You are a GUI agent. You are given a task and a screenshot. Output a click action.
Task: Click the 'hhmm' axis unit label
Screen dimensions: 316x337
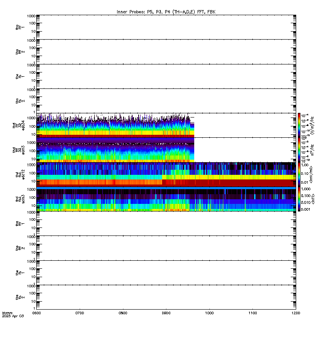7,313
